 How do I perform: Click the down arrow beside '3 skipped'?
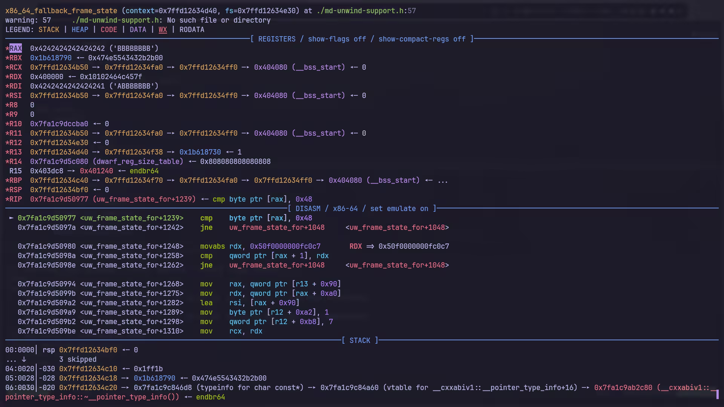click(24, 360)
